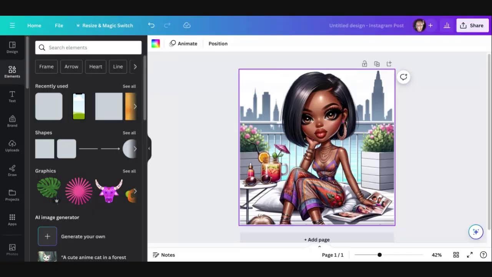
Task: Open the Design sidebar panel
Action: (12, 47)
